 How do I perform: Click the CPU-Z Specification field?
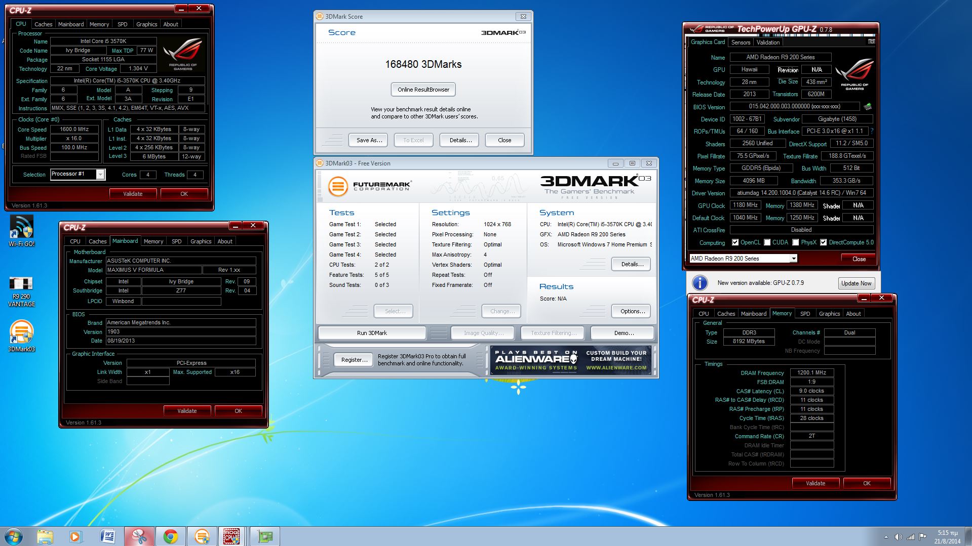(x=127, y=80)
